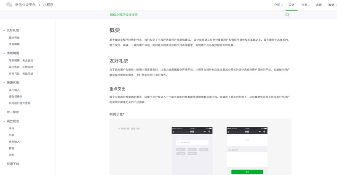Select 清晰明确 sidebar heading

point(13,53)
